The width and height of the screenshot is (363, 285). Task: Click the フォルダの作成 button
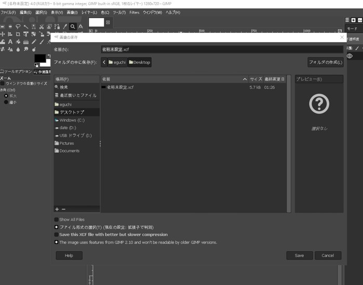click(325, 62)
